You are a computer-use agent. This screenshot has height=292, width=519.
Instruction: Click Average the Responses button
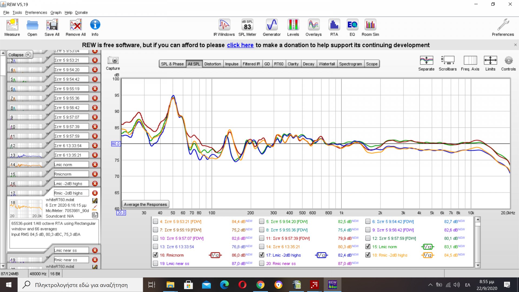coord(145,204)
